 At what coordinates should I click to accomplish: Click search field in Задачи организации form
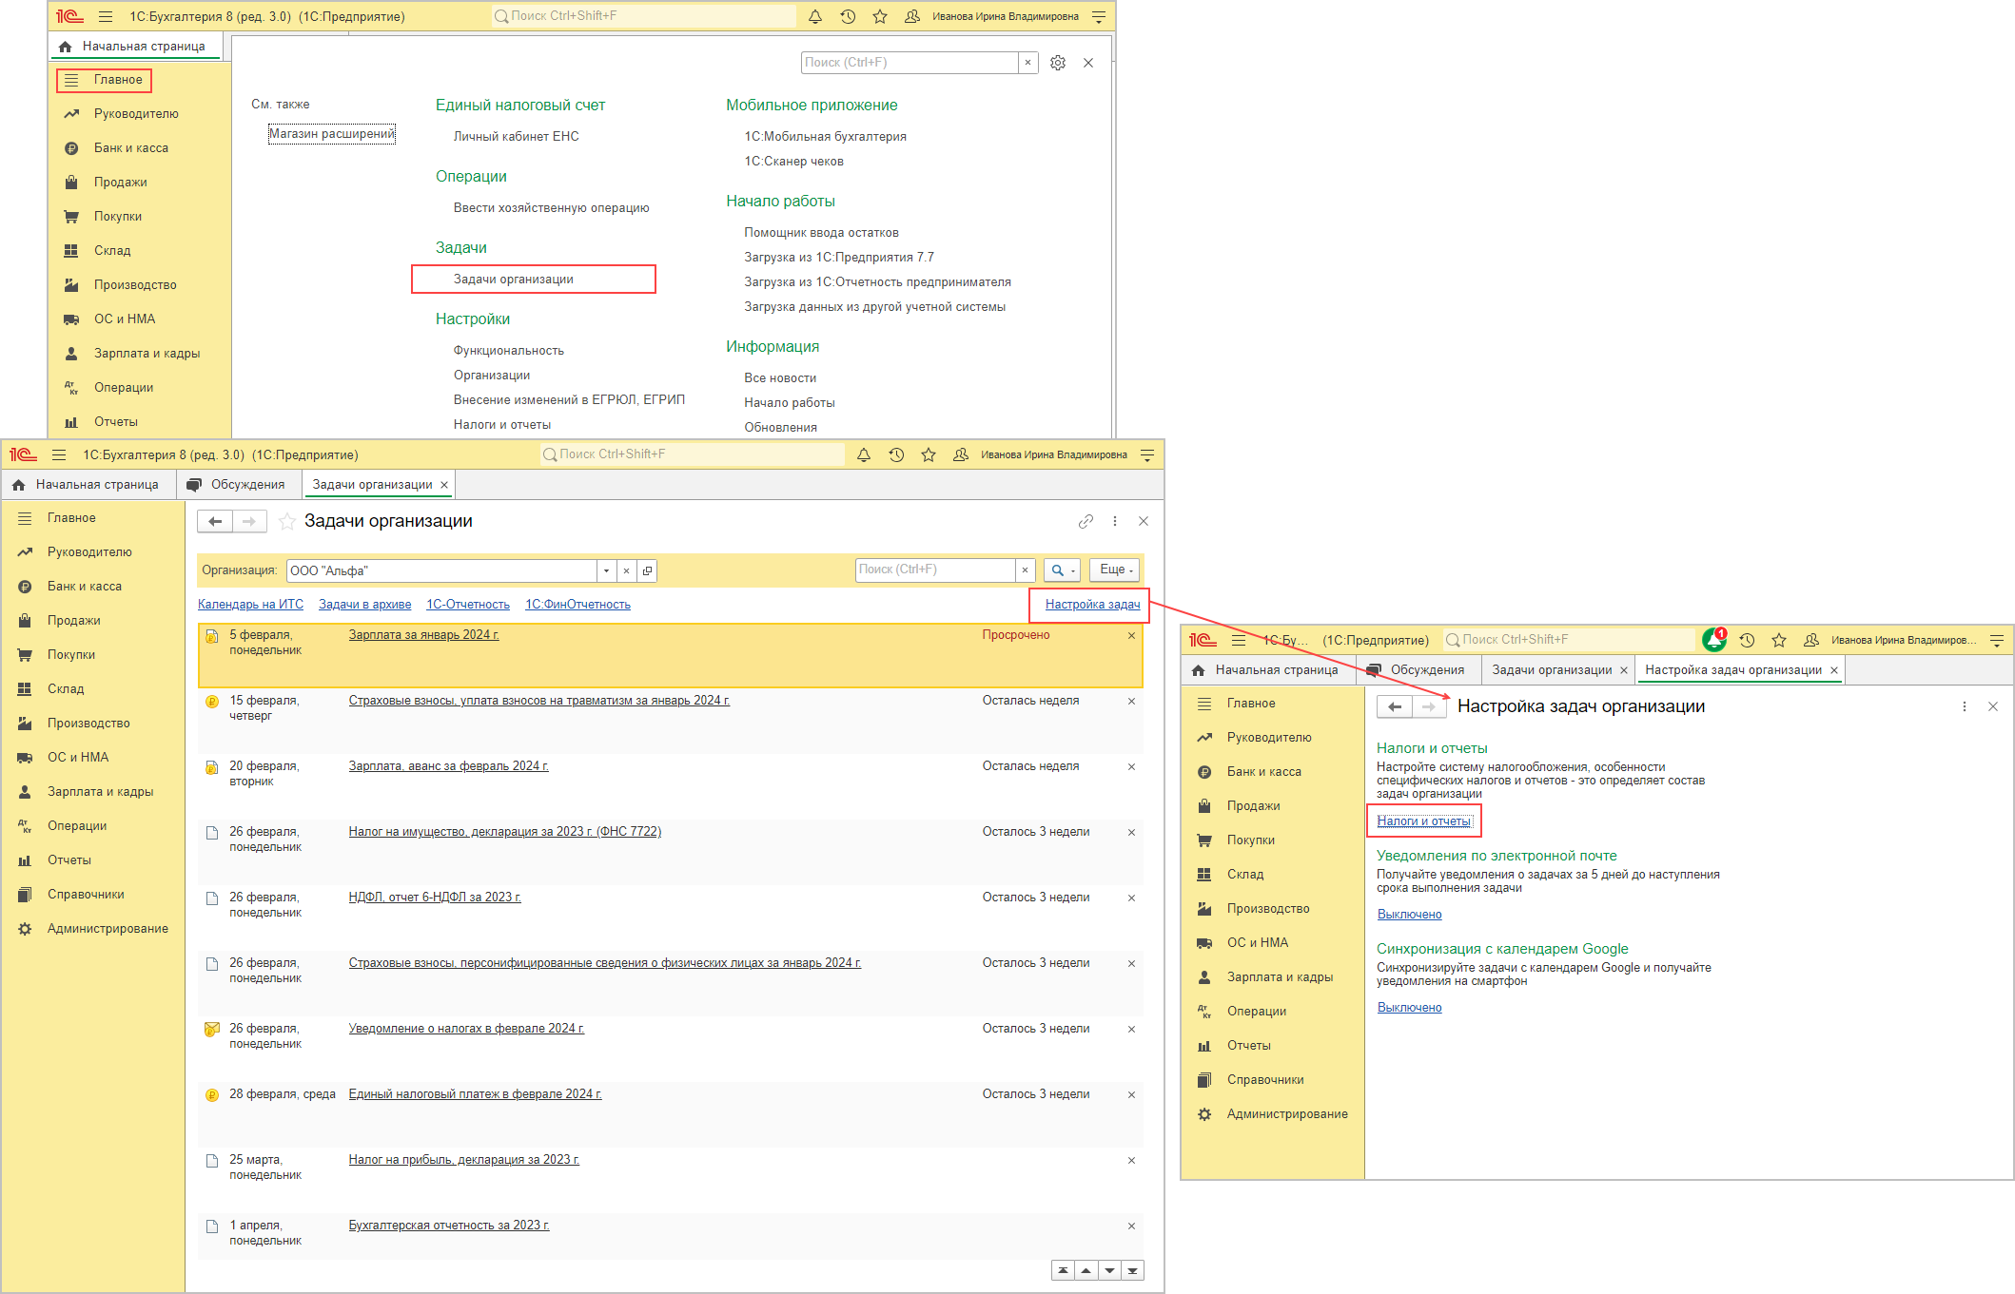[935, 570]
